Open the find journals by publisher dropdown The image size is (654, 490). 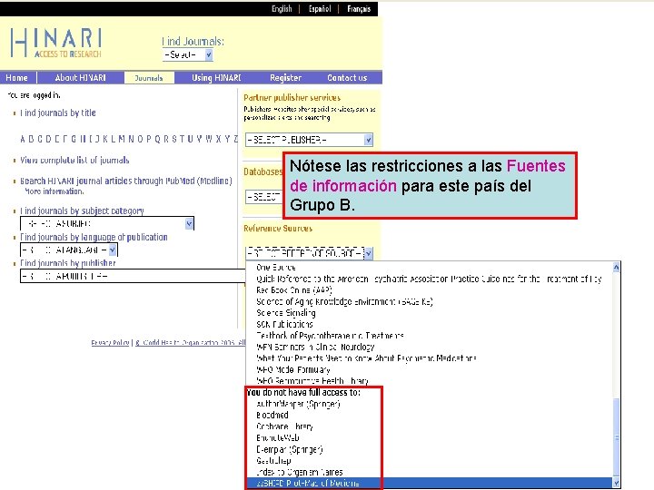point(133,276)
